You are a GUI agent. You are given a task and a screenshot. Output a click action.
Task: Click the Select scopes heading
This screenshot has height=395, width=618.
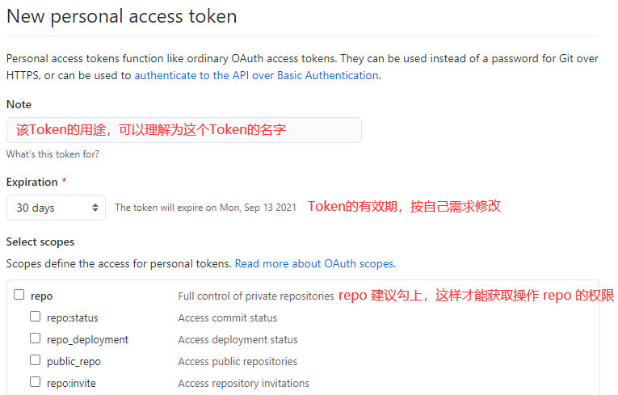tap(40, 242)
